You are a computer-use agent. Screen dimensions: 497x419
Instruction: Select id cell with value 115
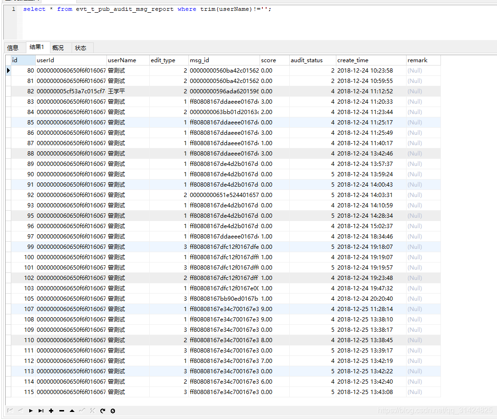24,392
